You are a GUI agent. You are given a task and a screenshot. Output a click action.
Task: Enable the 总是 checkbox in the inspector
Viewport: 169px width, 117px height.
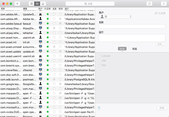pyautogui.click(x=100, y=61)
